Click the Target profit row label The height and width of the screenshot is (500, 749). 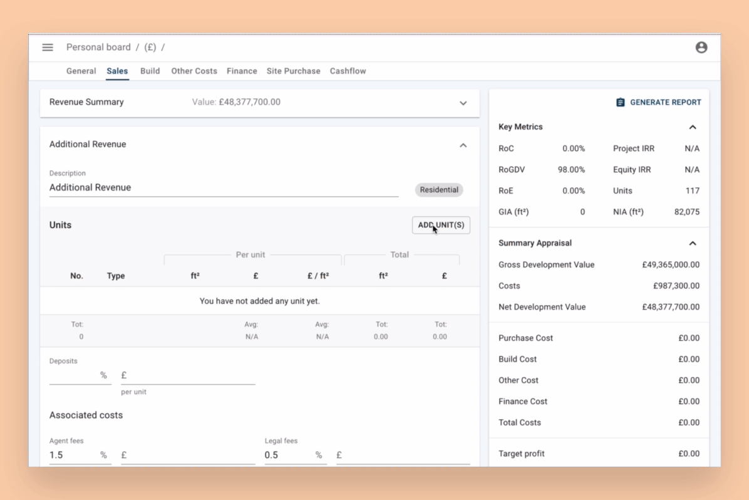(x=521, y=454)
